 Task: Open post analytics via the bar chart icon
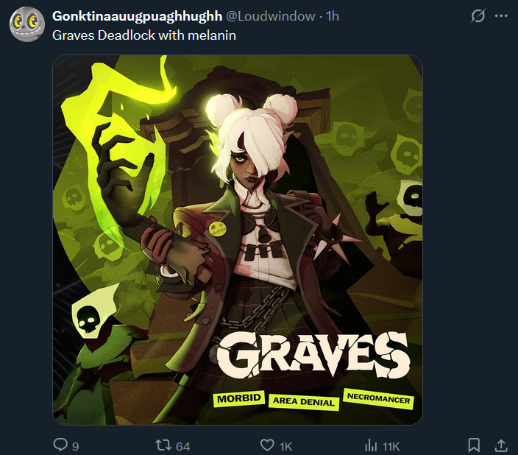pyautogui.click(x=371, y=445)
